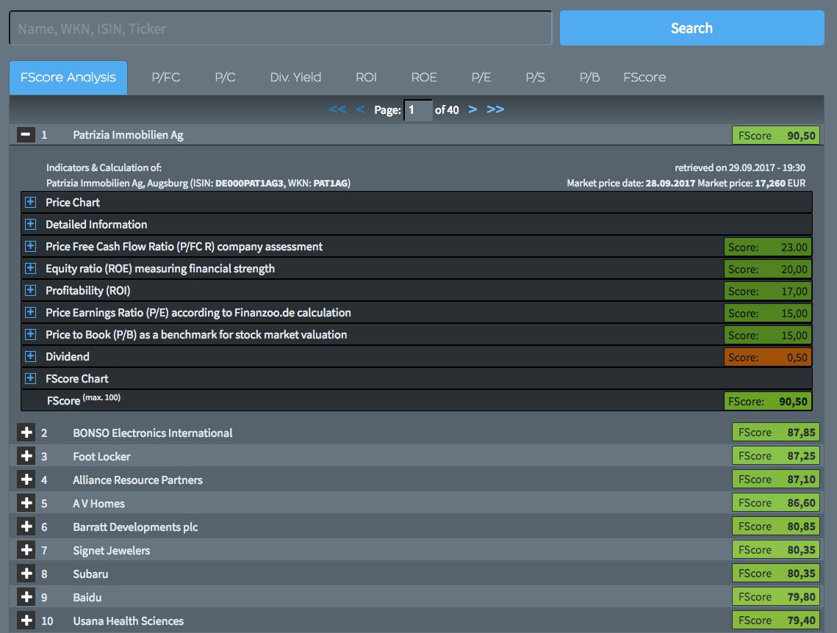Viewport: 837px width, 633px height.
Task: Click the ROE Score 20,00 badge
Action: pos(768,270)
